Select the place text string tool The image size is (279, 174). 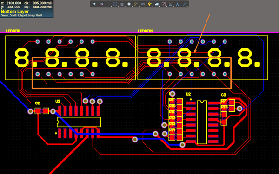(x=178, y=4)
